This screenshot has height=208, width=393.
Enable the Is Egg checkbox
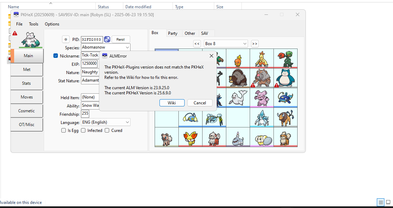63,131
